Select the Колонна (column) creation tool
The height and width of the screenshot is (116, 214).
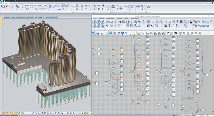pyautogui.click(x=13, y=7)
